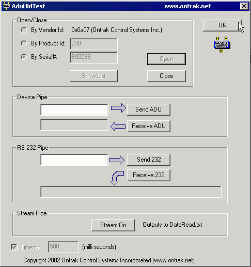This screenshot has width=251, height=267.
Task: Focus the Product Id field showing 200
Action: pos(93,44)
